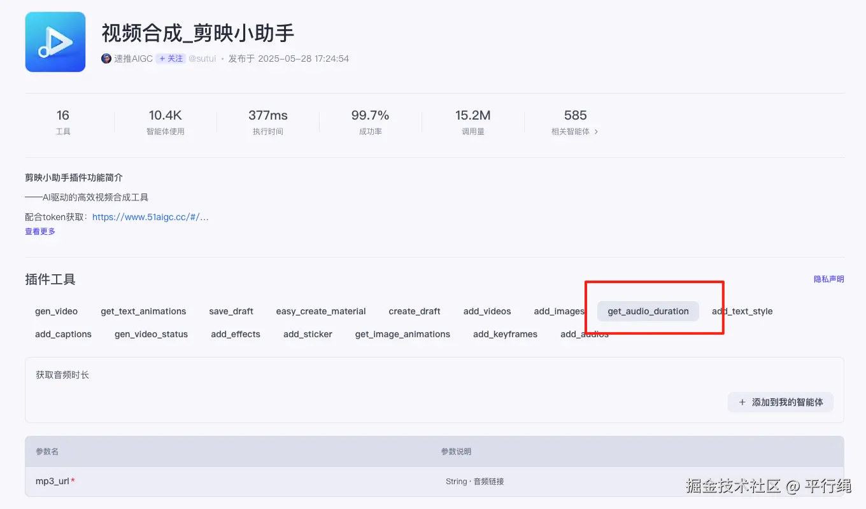Click the 10.4K 智能体使用 stat
866x509 pixels.
click(166, 122)
